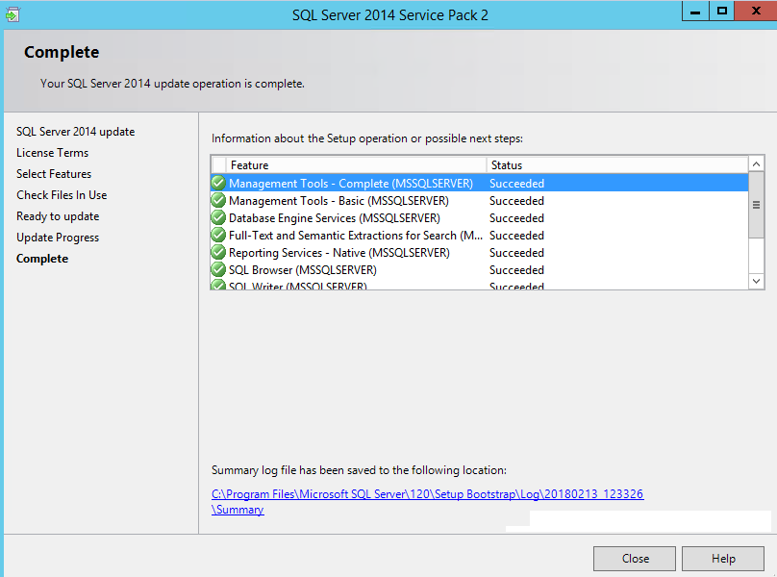Click the feature list vertical scrollbar thumb

[756, 205]
